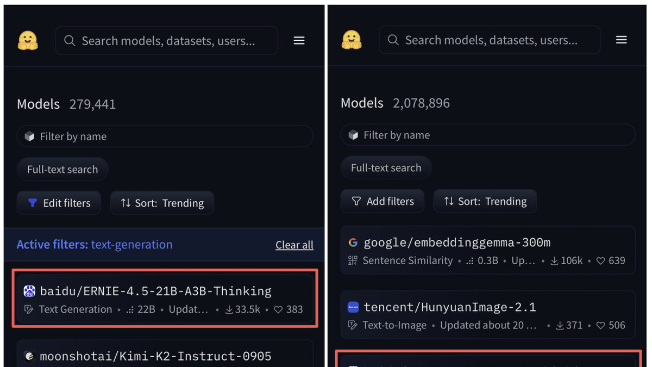Click cube icon in left name filter

tap(30, 136)
